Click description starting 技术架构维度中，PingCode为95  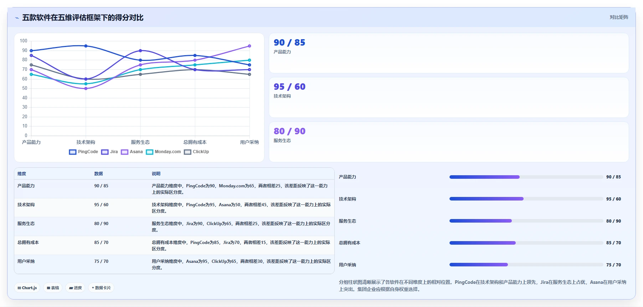[x=241, y=208]
